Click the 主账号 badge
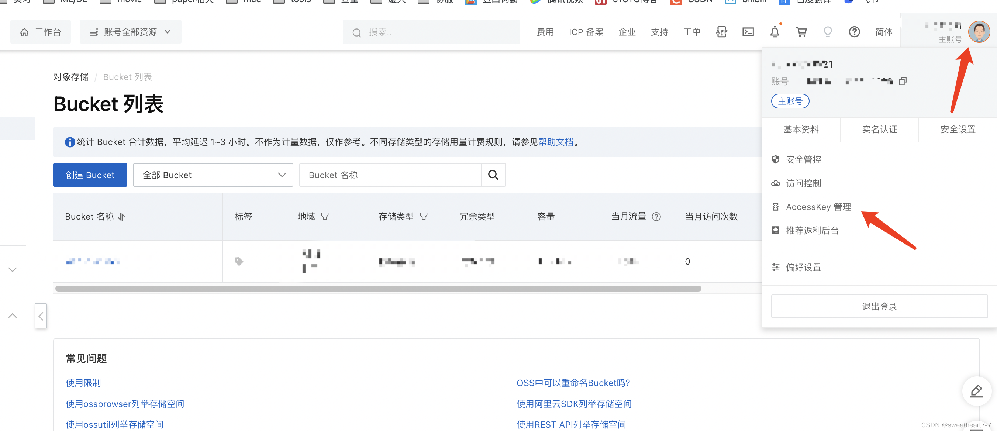Screen dimensions: 997x431 790,101
